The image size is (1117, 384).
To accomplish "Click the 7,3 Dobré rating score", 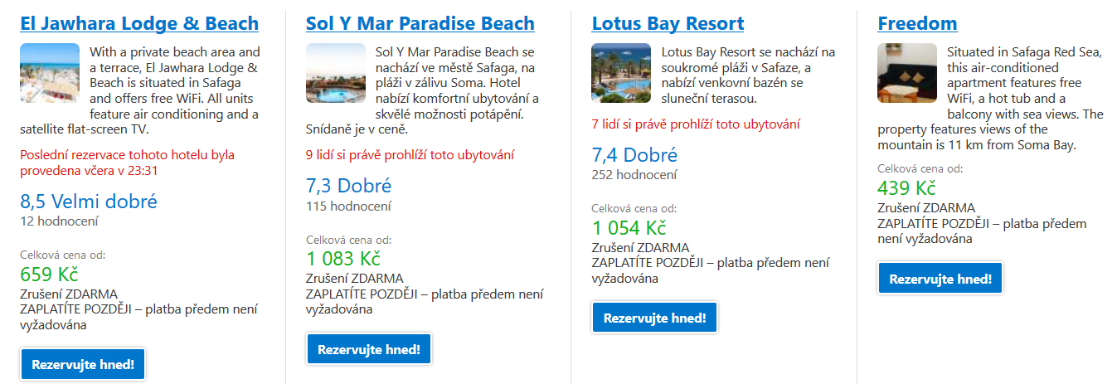I will [x=349, y=186].
